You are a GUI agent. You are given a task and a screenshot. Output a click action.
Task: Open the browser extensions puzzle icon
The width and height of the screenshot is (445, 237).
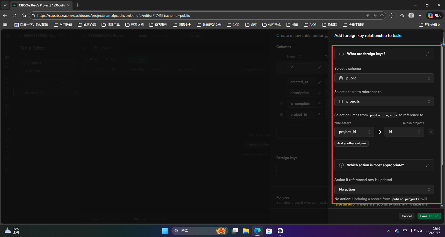(391, 15)
